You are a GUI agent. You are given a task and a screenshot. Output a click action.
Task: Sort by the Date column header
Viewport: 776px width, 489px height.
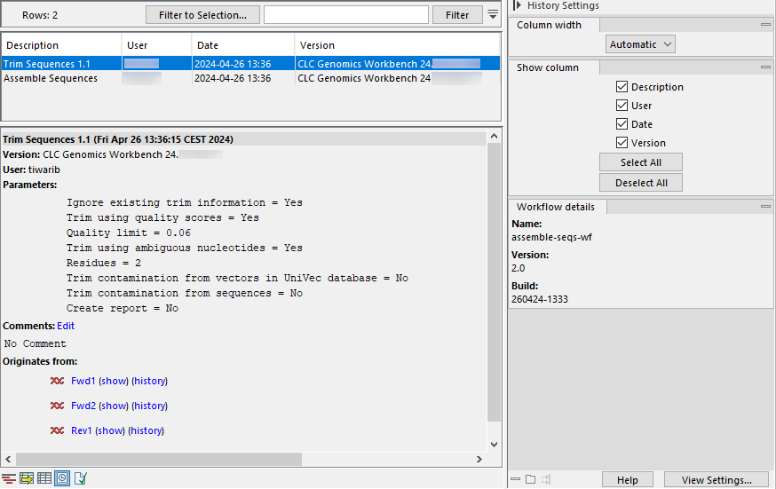pos(242,45)
